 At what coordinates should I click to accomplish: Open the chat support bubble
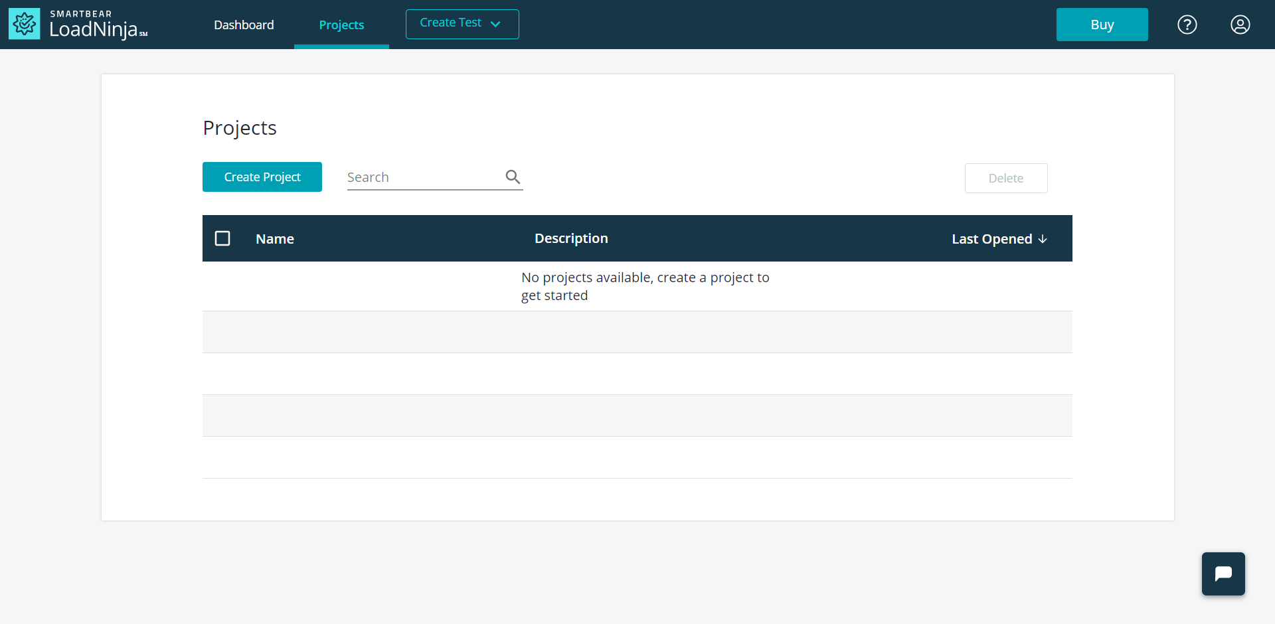[x=1224, y=574]
